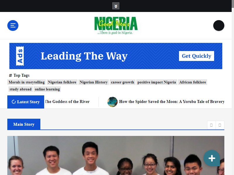Expand the top bar double-chevron arrow
Image resolution: width=234 pixels, height=175 pixels.
click(x=116, y=6)
